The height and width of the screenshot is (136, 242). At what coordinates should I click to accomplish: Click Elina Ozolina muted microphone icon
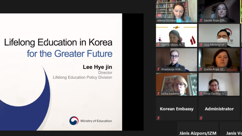[201, 94]
